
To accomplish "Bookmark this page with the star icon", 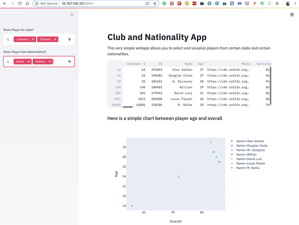I will point(155,3).
